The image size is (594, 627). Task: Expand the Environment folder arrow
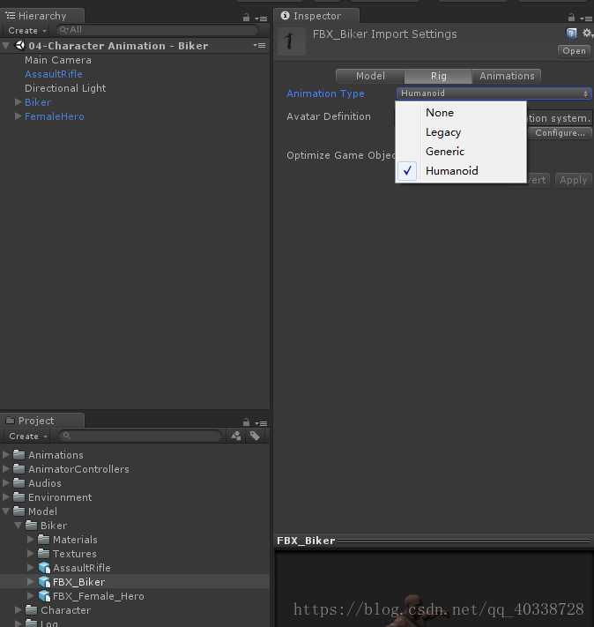(x=5, y=497)
